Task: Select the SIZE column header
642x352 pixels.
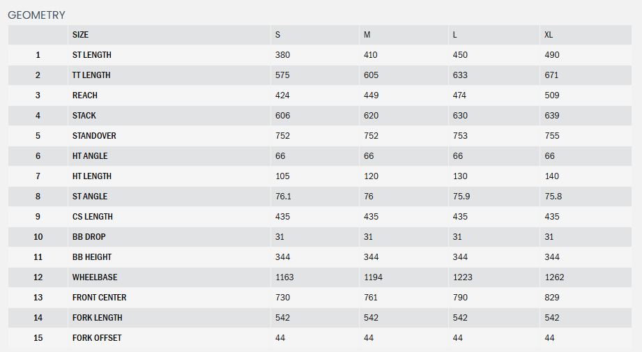Action: [x=80, y=35]
